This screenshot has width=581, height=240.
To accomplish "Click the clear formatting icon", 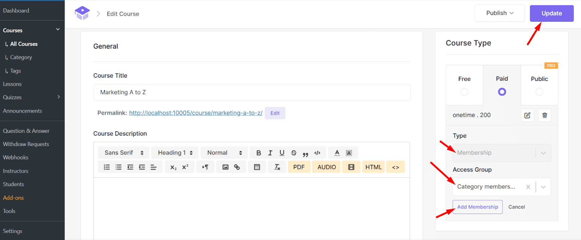I will [x=277, y=167].
